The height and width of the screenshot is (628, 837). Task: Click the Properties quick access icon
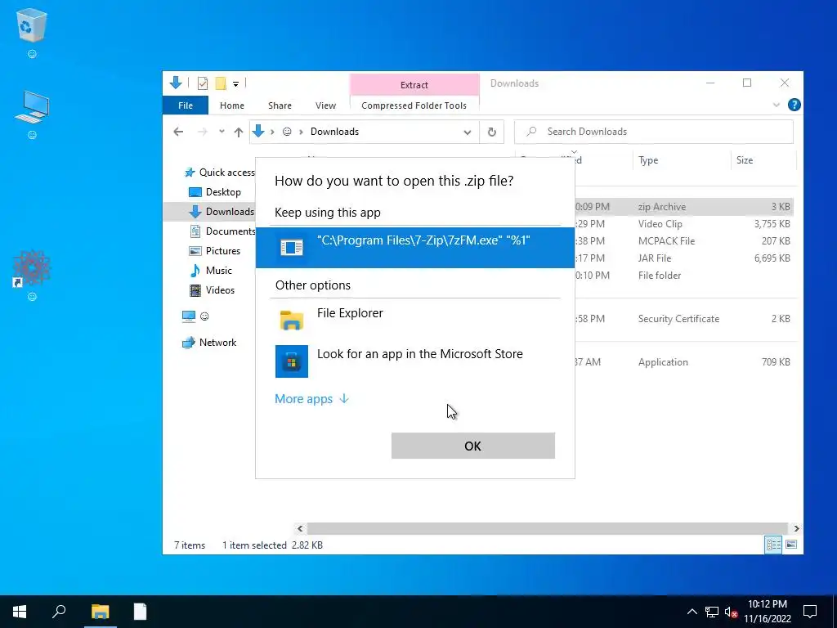pyautogui.click(x=203, y=83)
